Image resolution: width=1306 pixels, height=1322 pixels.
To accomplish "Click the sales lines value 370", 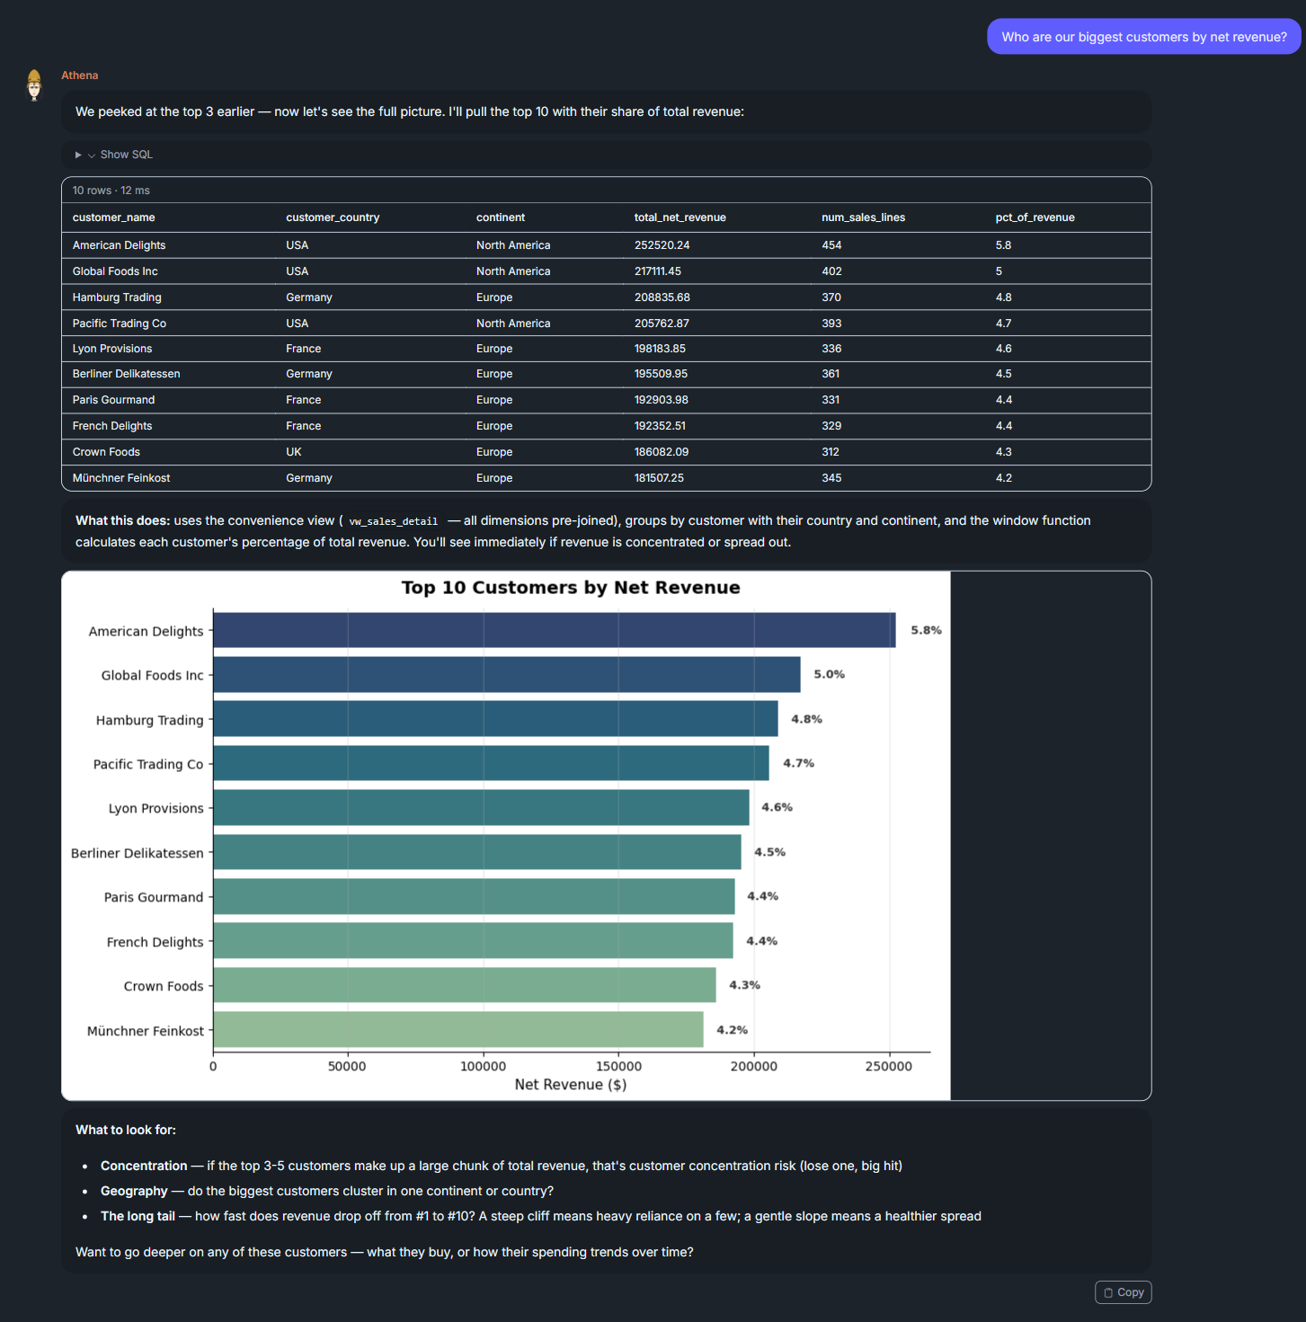I will click(831, 297).
